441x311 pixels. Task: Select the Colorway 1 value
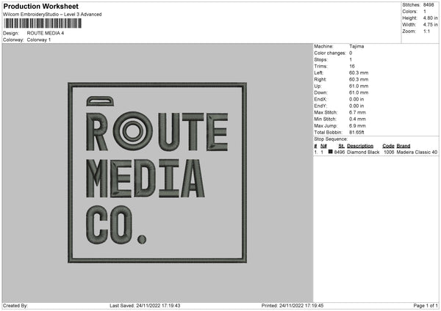click(x=39, y=40)
